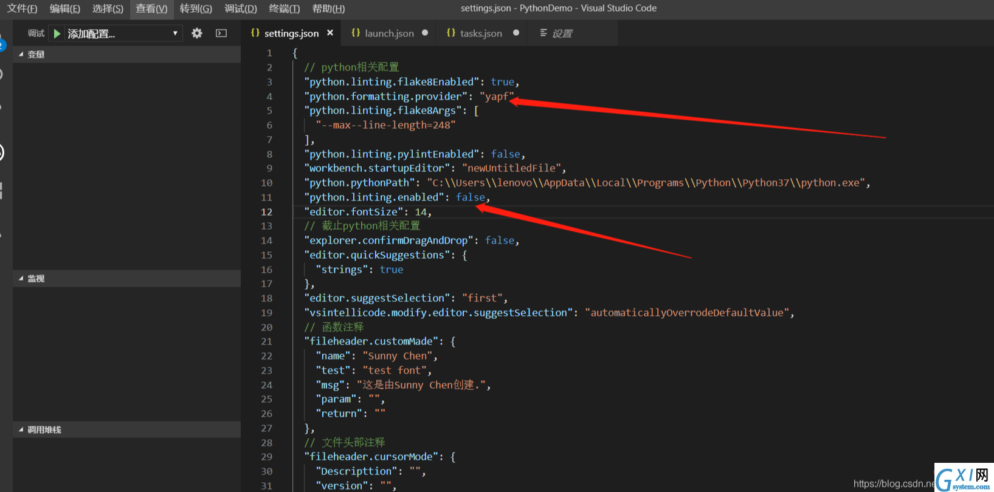Close the settings.json tab
Screen dimensions: 994x492
click(x=330, y=33)
